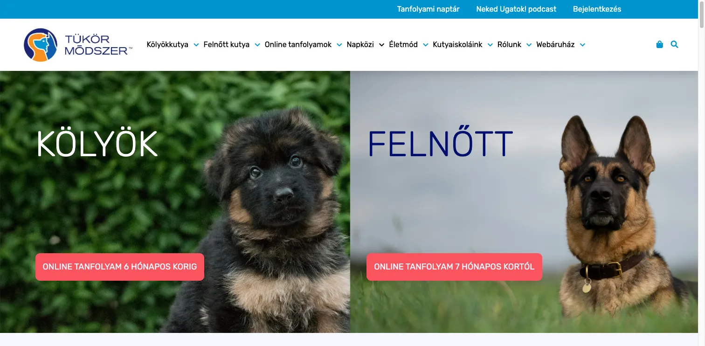
Task: Open the Életmód dropdown chevron
Action: [x=425, y=45]
